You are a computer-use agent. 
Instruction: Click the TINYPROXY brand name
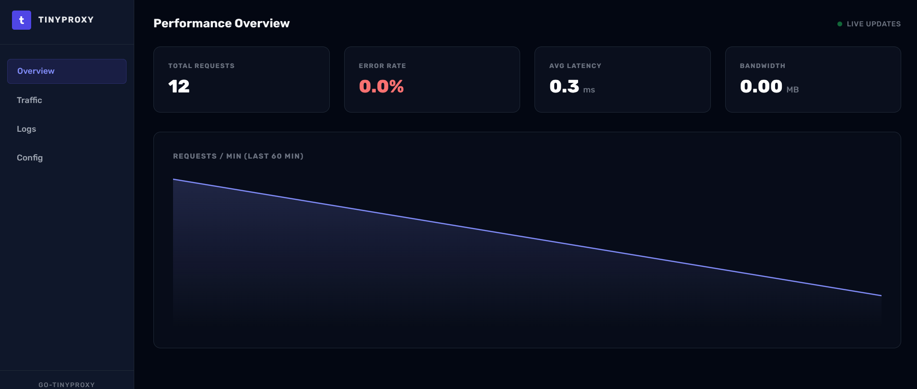click(66, 20)
